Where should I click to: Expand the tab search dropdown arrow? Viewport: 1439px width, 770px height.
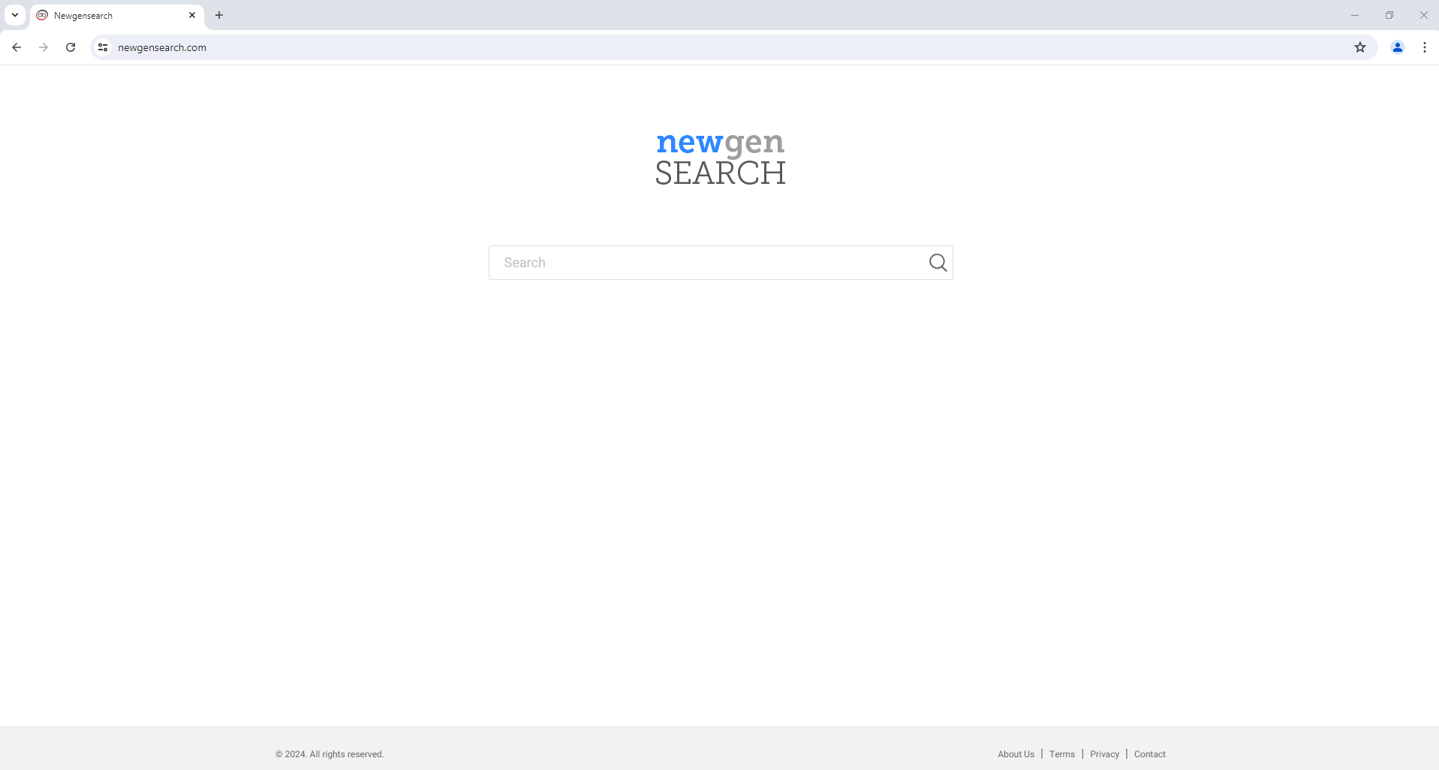(x=15, y=15)
